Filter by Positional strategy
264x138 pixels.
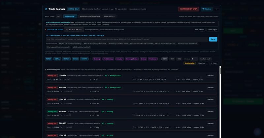tap(153, 59)
